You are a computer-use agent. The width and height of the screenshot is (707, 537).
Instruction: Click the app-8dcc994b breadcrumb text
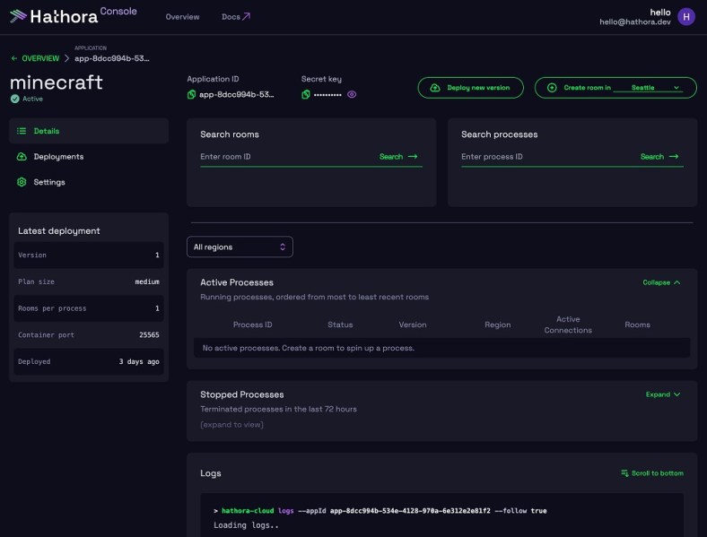click(x=112, y=58)
